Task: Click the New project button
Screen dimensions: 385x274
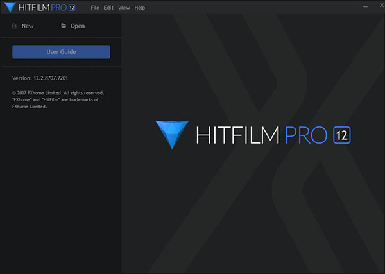Action: coord(23,26)
